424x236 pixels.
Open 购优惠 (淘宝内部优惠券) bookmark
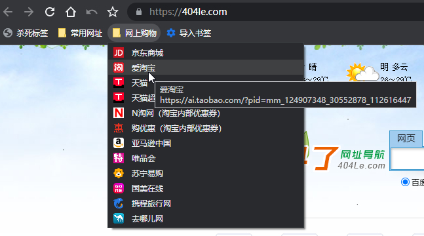tap(206, 128)
